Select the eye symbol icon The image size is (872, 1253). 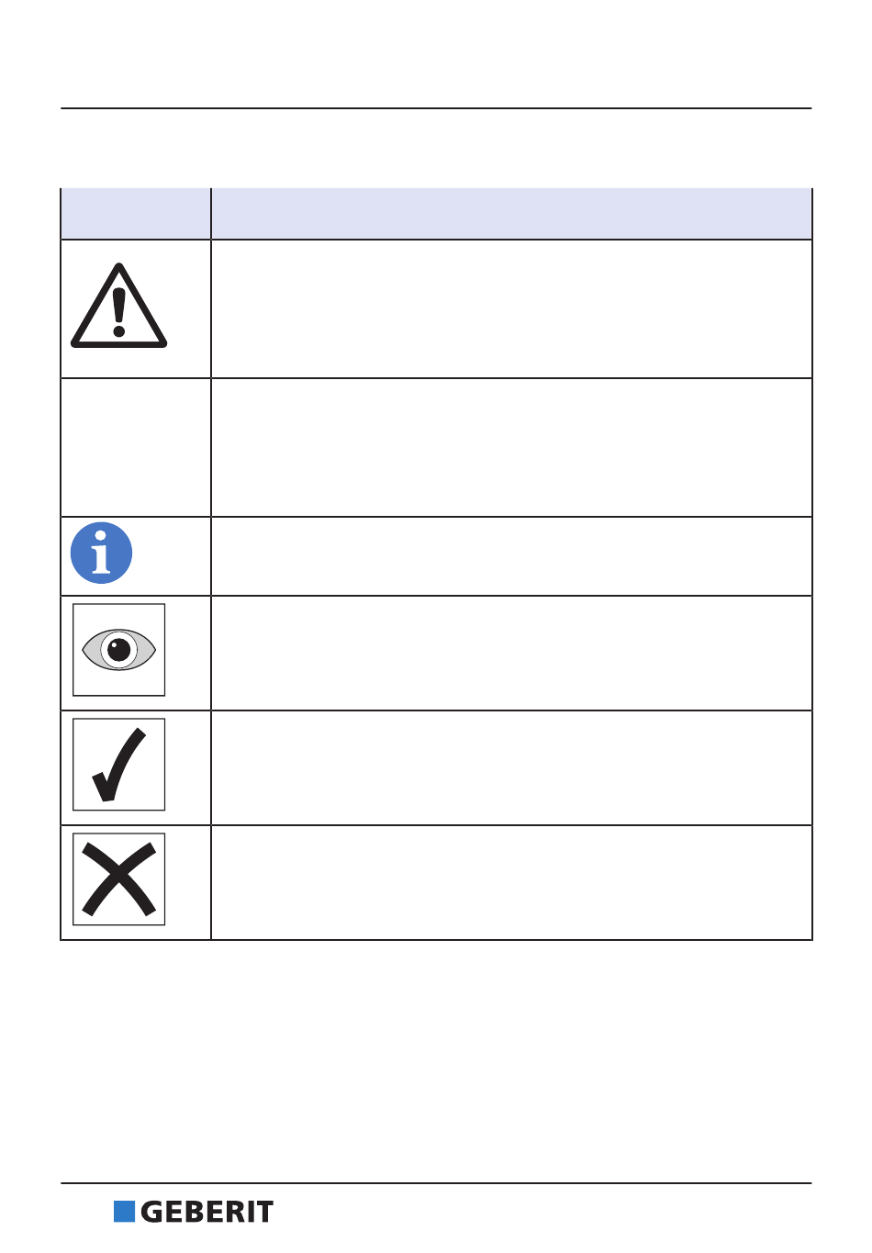[x=119, y=650]
